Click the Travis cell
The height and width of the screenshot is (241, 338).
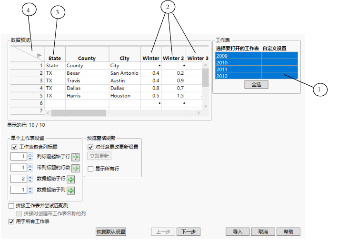click(87, 80)
